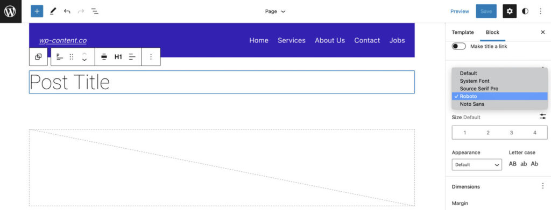Set letter case to lowercase ab
The width and height of the screenshot is (551, 210).
pyautogui.click(x=524, y=164)
